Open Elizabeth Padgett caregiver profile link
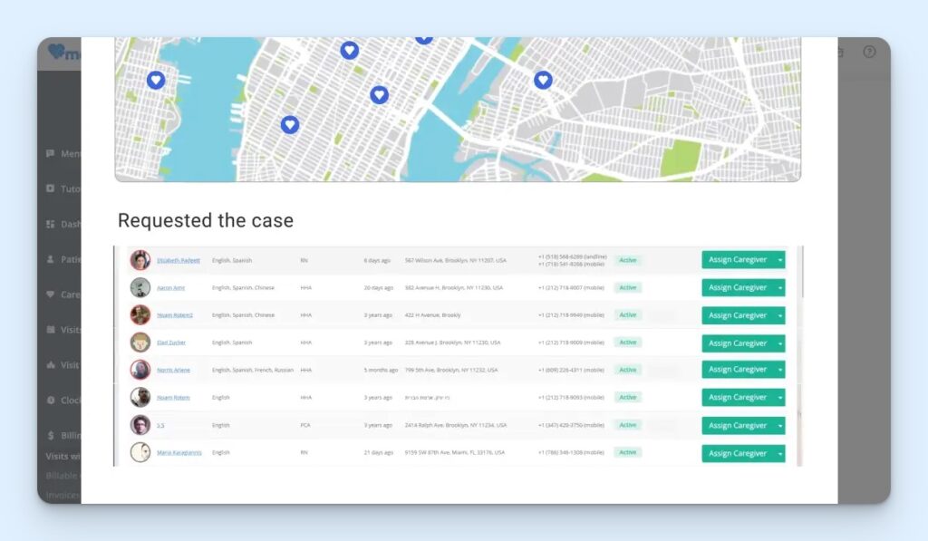Image resolution: width=928 pixels, height=541 pixels. [x=179, y=260]
